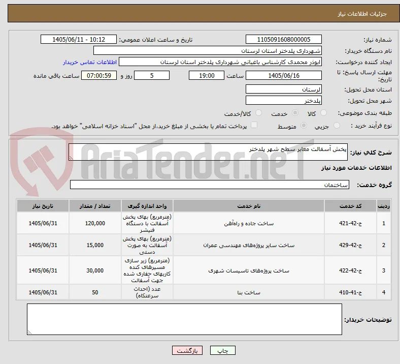400x364 pixels.
Task: Click the کد خدمت column header
Action: (351, 206)
